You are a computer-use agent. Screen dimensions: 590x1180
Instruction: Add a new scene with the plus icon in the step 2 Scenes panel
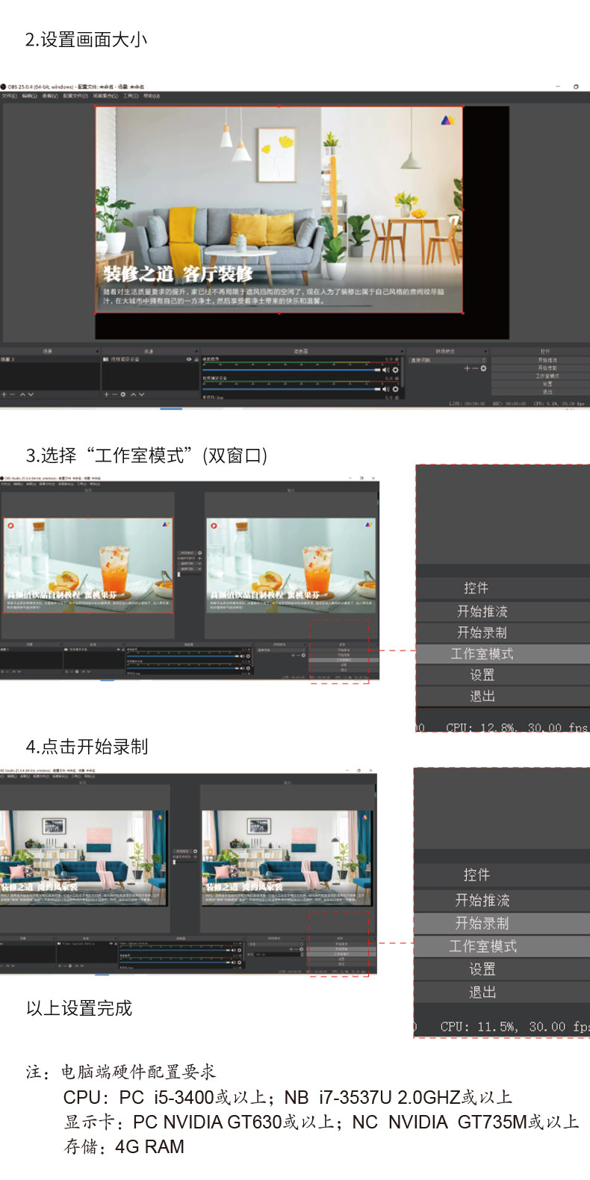(4, 394)
